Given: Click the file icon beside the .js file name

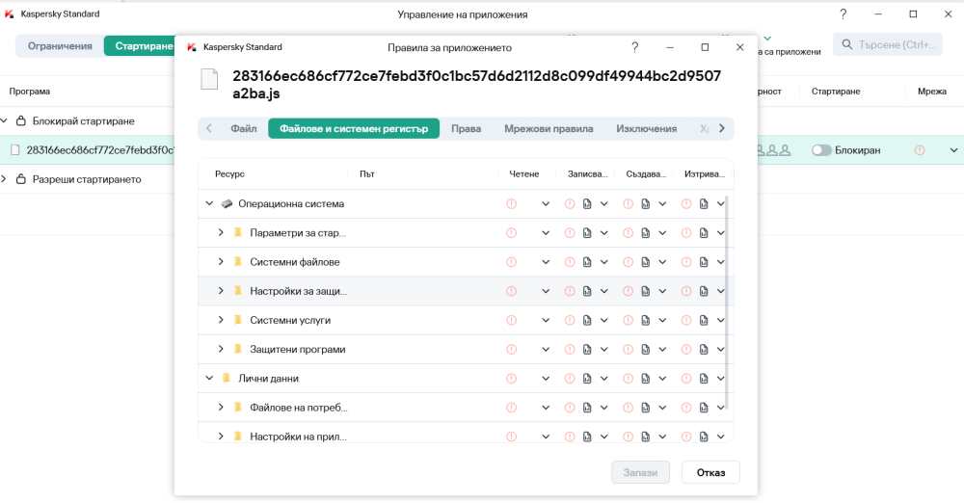Looking at the screenshot, I should [209, 80].
